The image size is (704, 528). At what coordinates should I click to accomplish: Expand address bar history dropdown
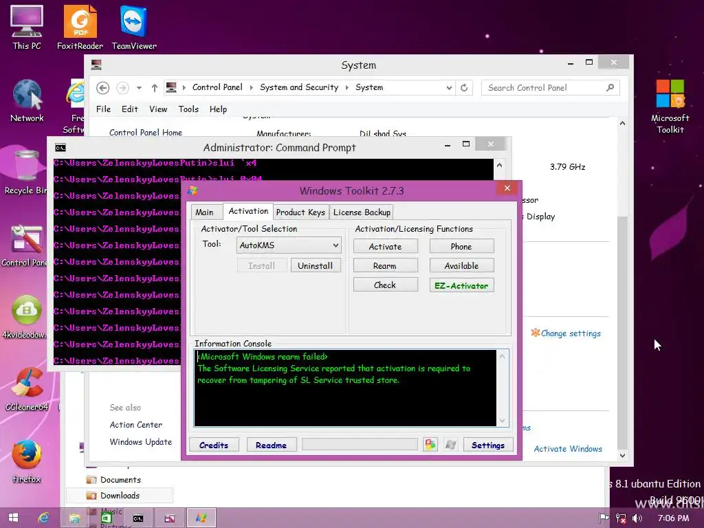click(x=449, y=87)
